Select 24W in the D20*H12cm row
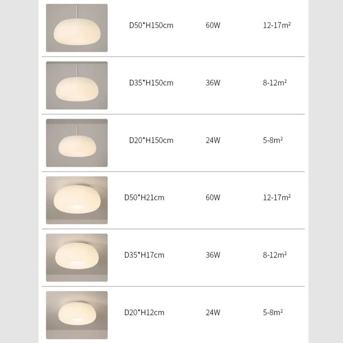 coord(213,313)
